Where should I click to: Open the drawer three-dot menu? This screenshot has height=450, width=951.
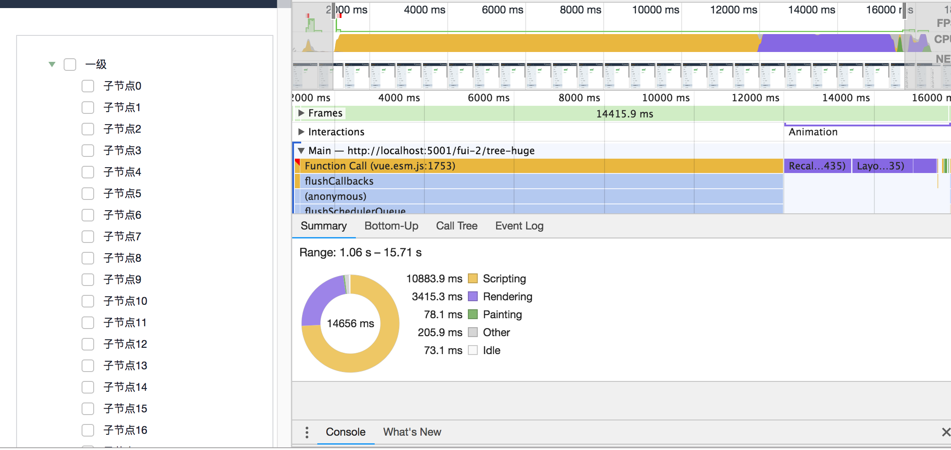pyautogui.click(x=307, y=433)
